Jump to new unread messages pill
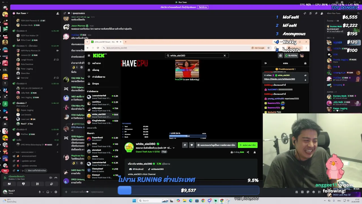The height and width of the screenshot is (204, 362). point(36,171)
